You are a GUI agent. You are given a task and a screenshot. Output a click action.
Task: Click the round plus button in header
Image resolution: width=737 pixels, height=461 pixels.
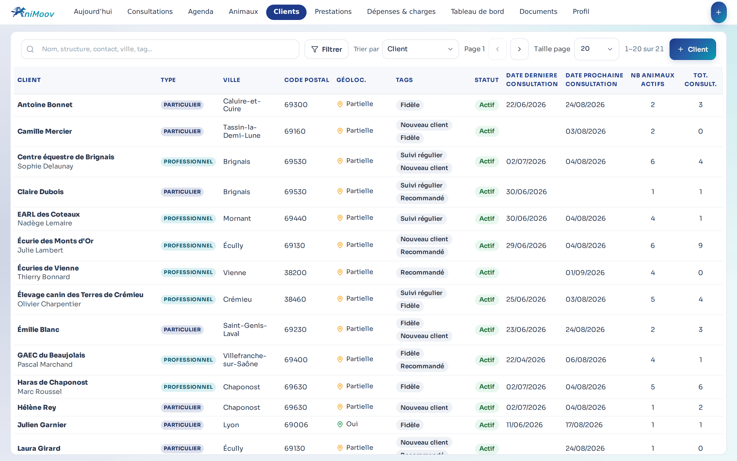[718, 12]
